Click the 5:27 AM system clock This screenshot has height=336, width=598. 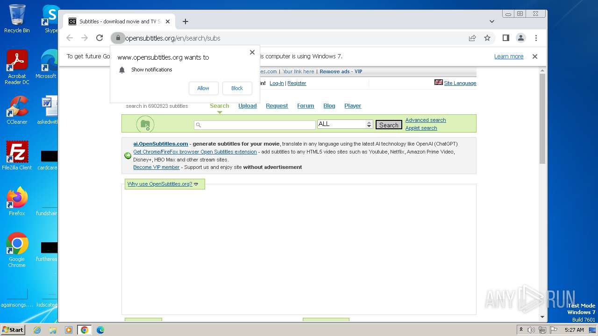(574, 330)
